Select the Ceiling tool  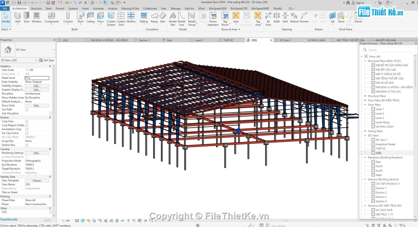click(x=90, y=18)
